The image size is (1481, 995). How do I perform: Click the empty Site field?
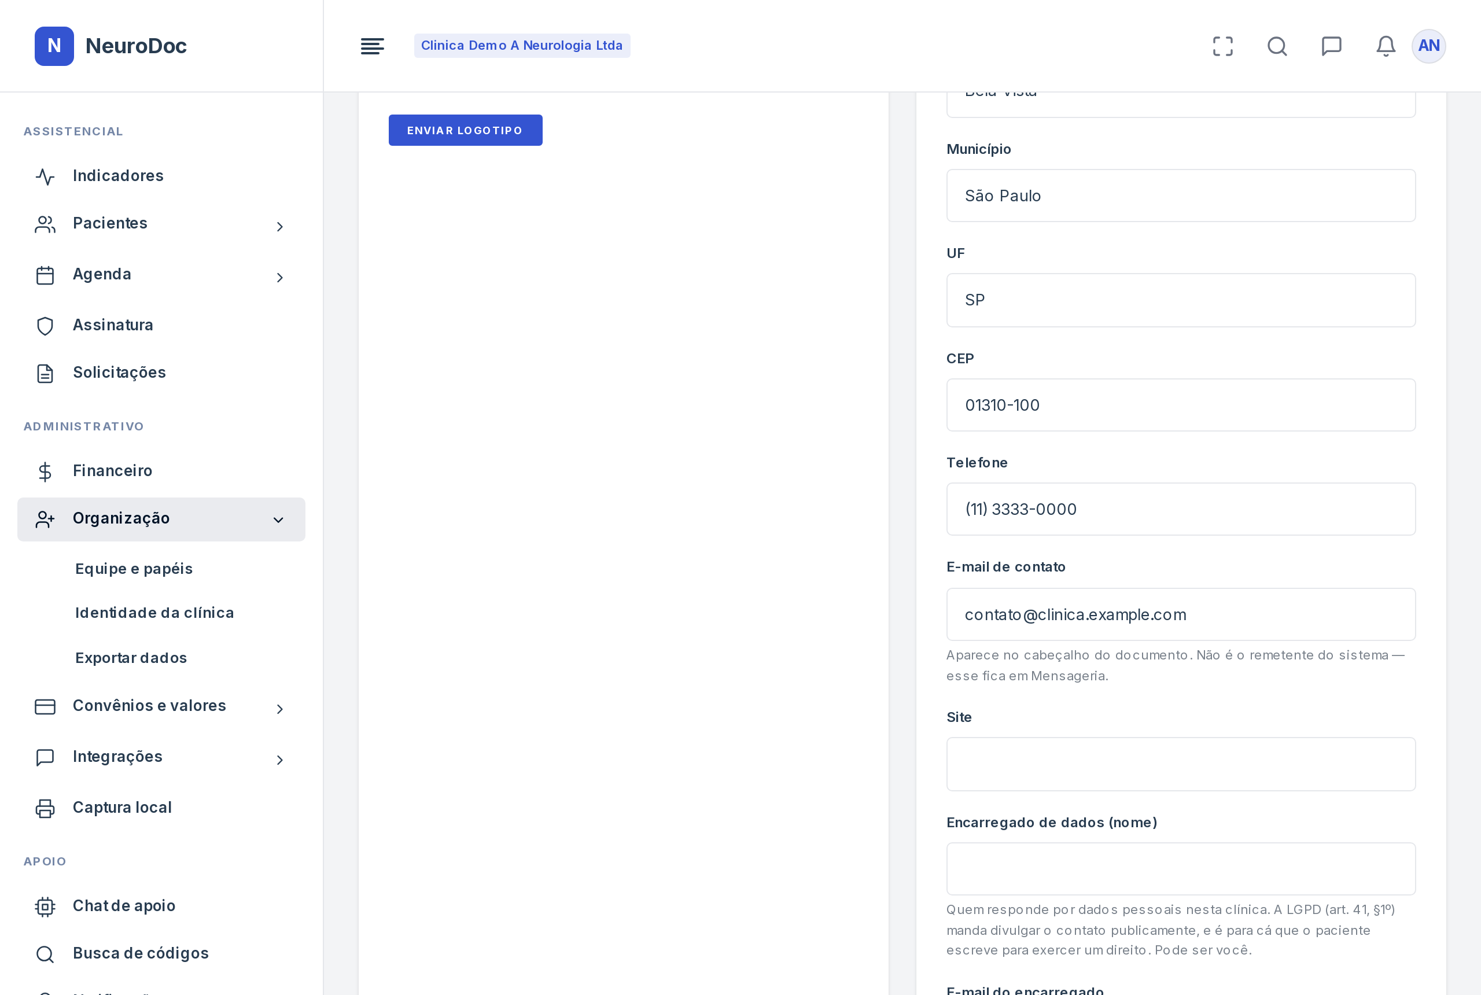pos(1180,764)
